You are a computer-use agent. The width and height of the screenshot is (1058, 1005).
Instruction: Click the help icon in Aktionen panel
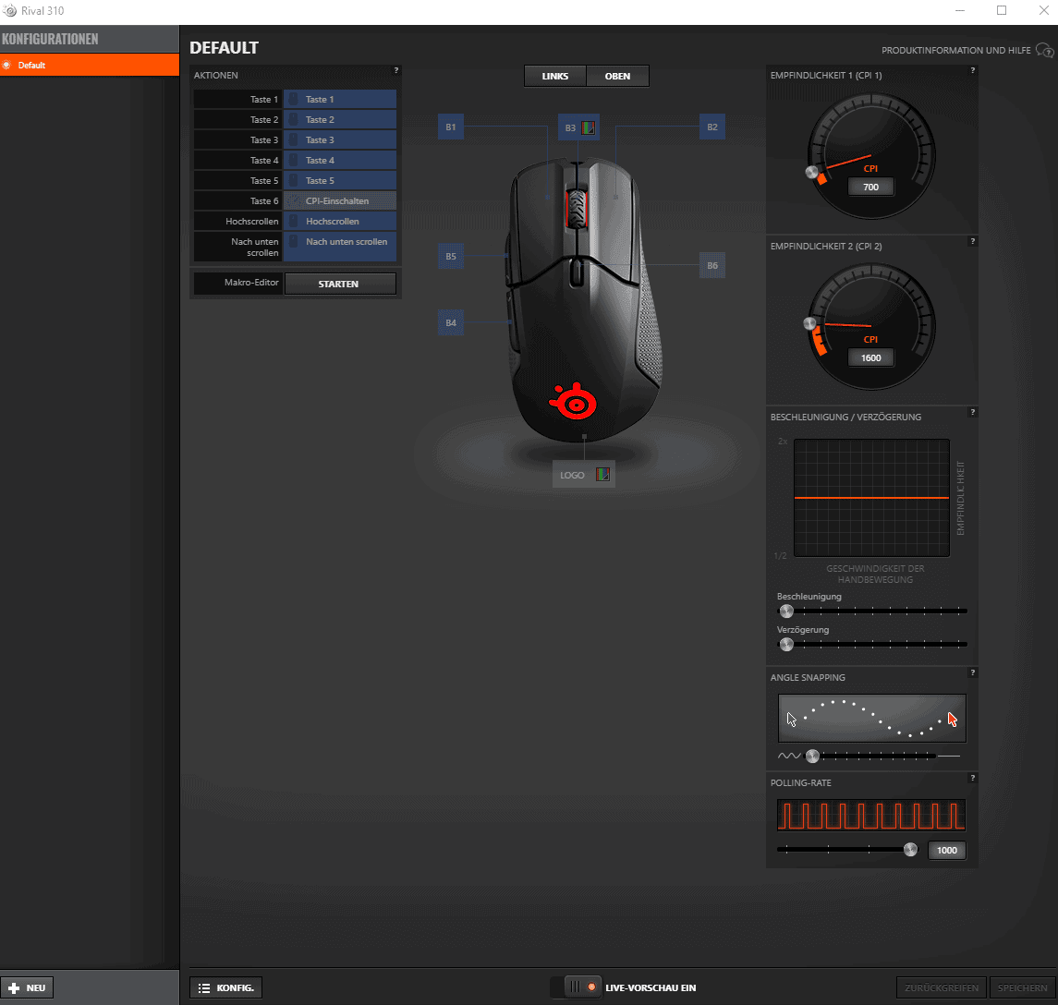pos(396,70)
